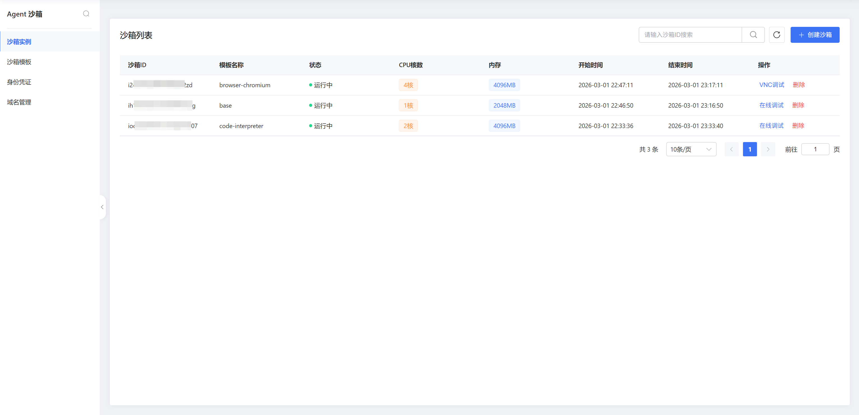This screenshot has height=415, width=859.
Task: Go to previous page arrow
Action: [x=731, y=149]
